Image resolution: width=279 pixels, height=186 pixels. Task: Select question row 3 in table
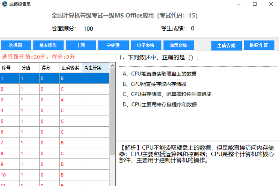pyautogui.click(x=55, y=100)
